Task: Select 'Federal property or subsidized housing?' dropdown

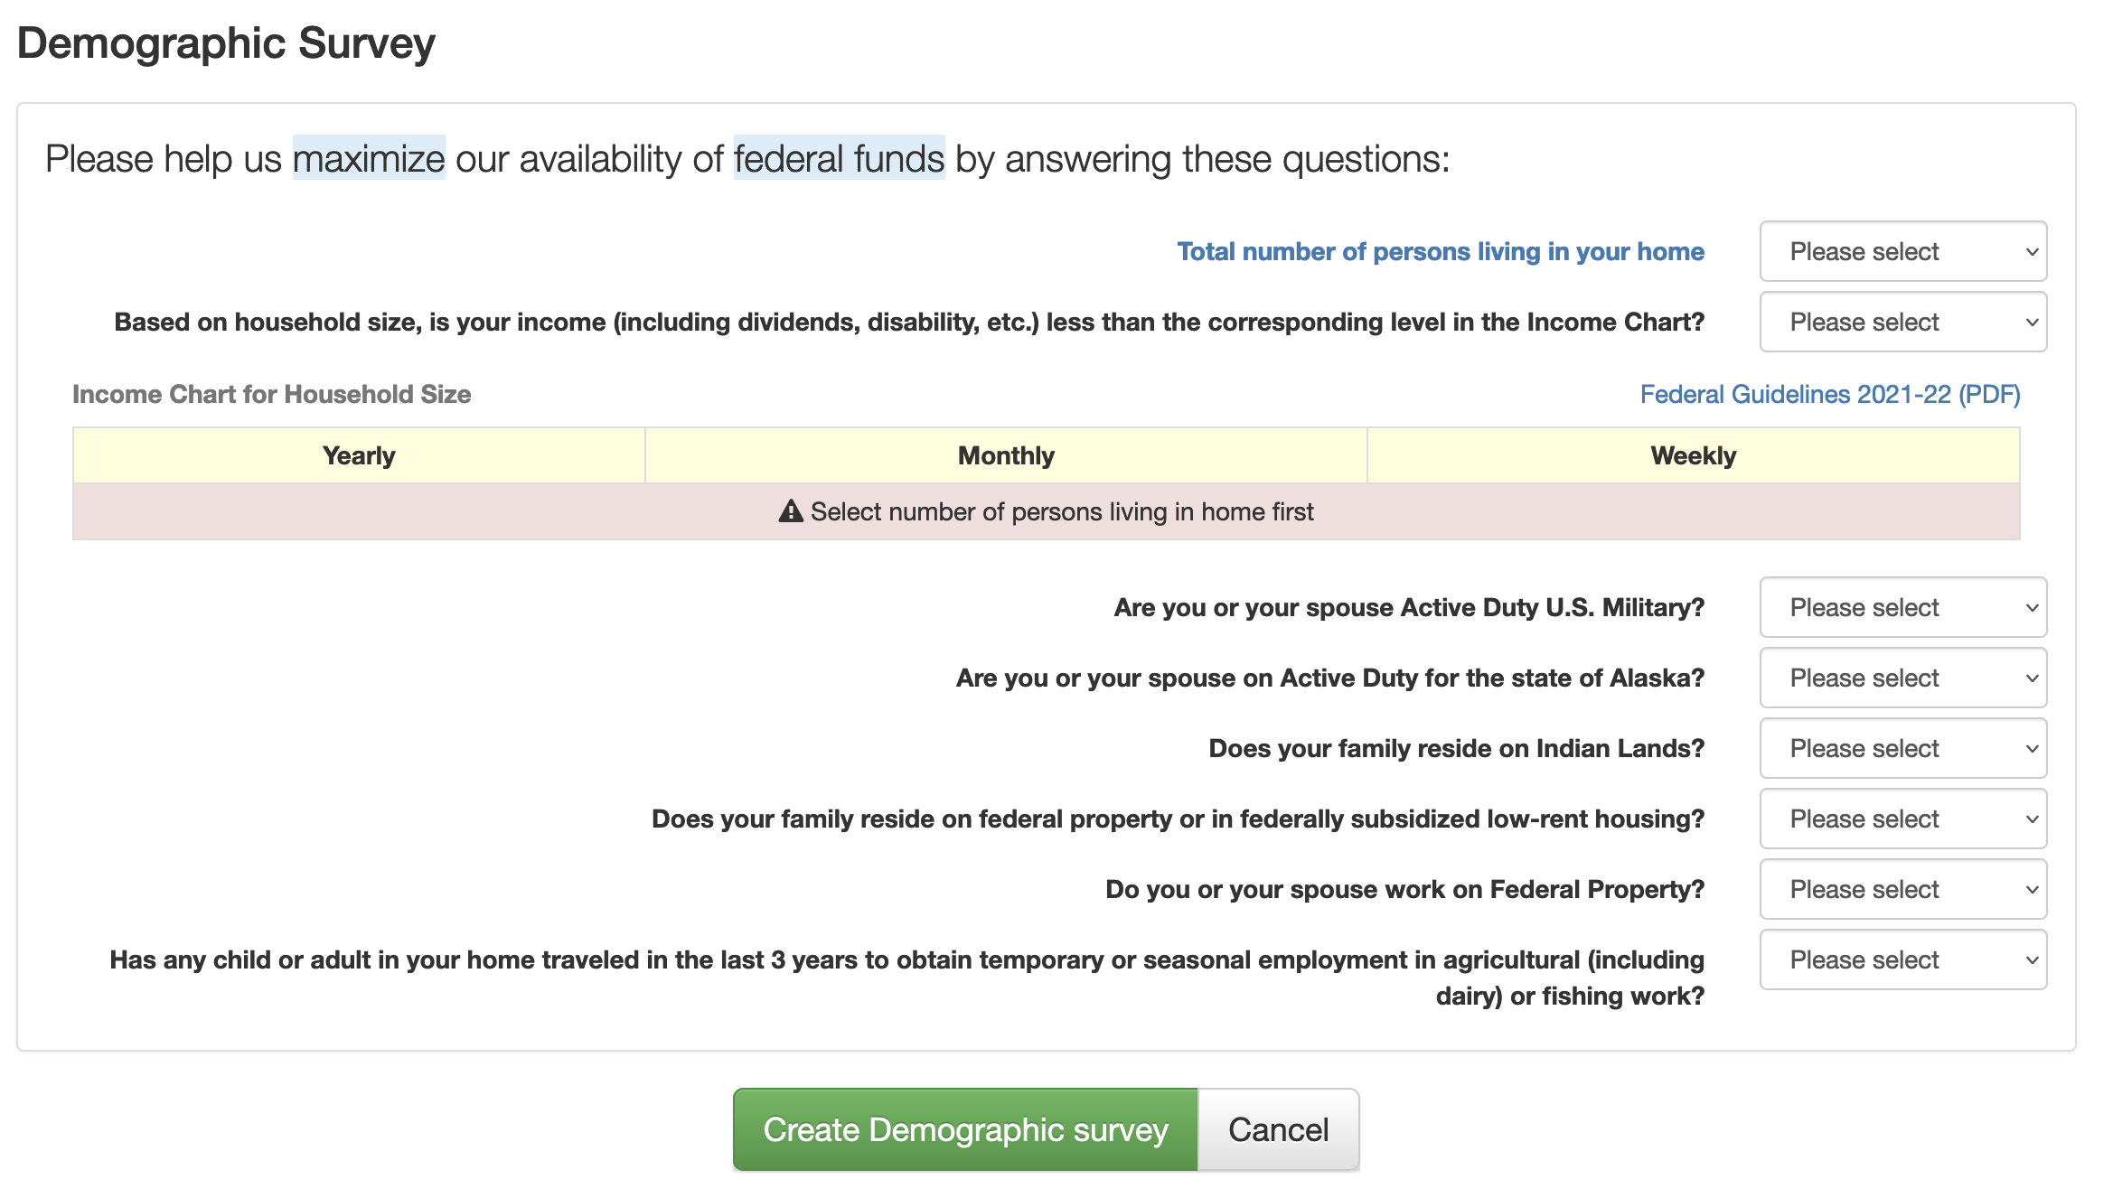Action: pos(1904,818)
